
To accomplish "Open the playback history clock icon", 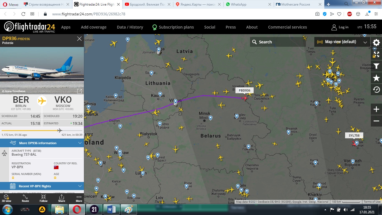I will tap(376, 90).
